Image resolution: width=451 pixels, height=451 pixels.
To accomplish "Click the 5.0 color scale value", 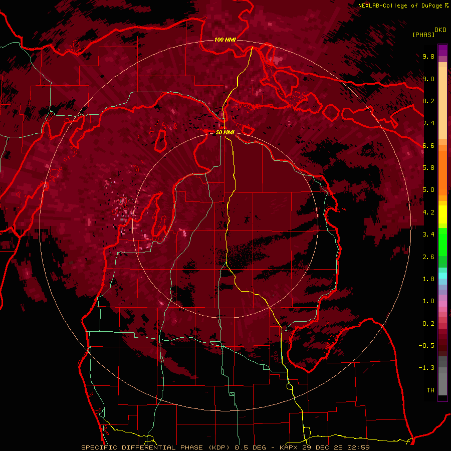I will click(x=428, y=190).
